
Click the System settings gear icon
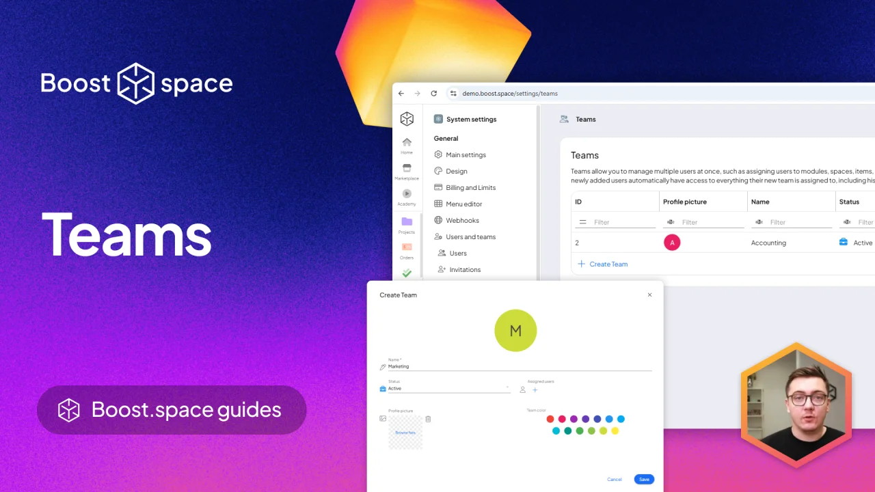(438, 119)
